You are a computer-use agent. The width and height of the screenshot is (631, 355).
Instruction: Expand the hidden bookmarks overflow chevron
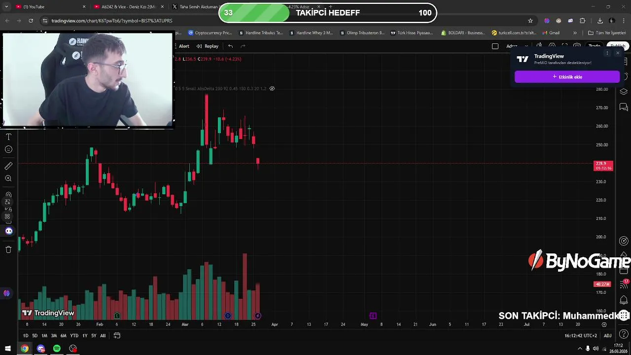coord(575,33)
